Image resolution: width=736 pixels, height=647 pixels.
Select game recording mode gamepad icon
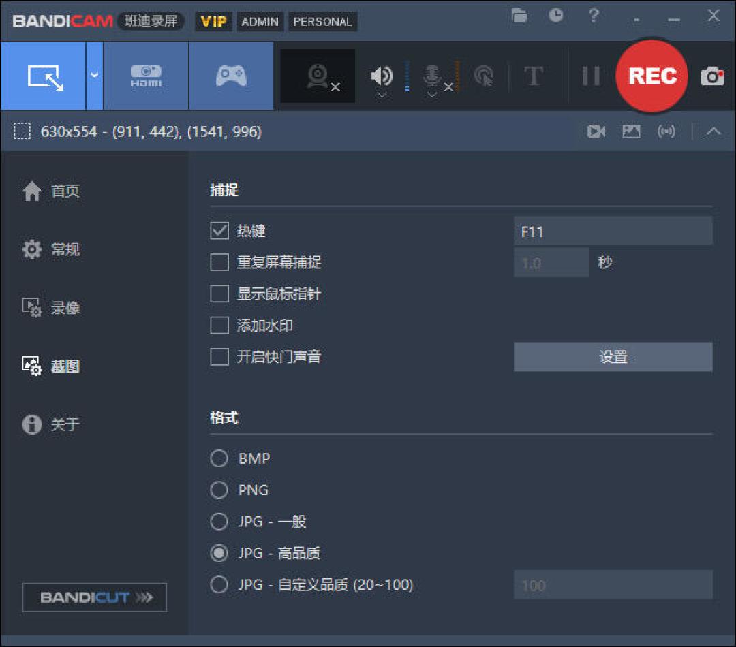(231, 76)
